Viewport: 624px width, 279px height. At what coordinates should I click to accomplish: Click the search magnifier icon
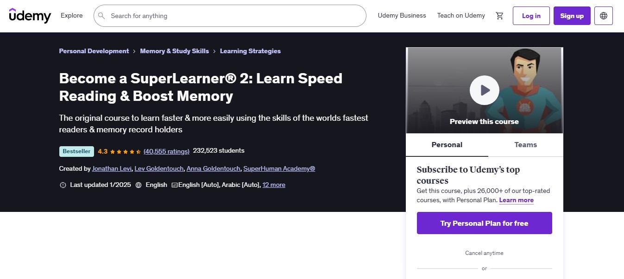click(101, 16)
